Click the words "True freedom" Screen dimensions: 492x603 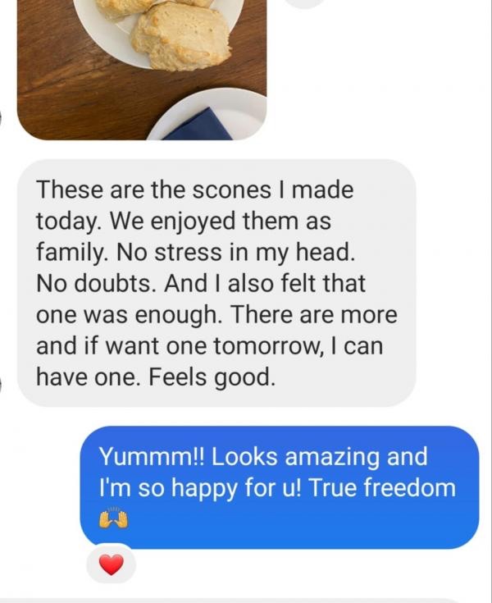point(382,487)
